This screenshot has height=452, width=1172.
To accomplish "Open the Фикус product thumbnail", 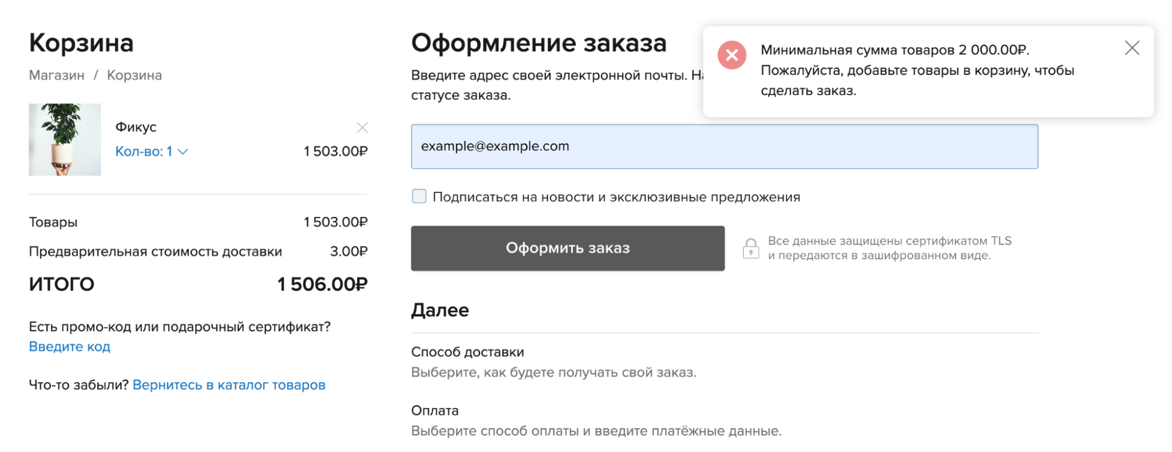I will (65, 140).
